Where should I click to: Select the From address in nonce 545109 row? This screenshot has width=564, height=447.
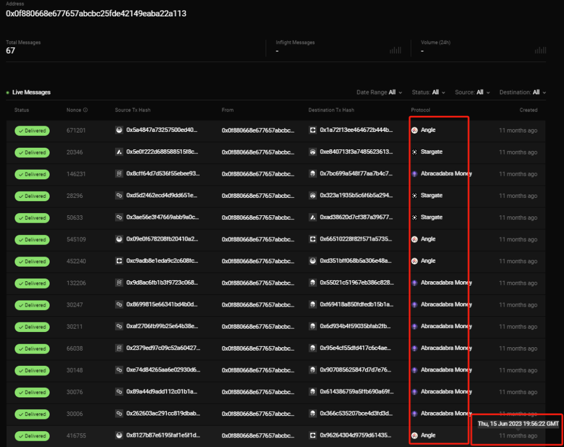pos(258,239)
